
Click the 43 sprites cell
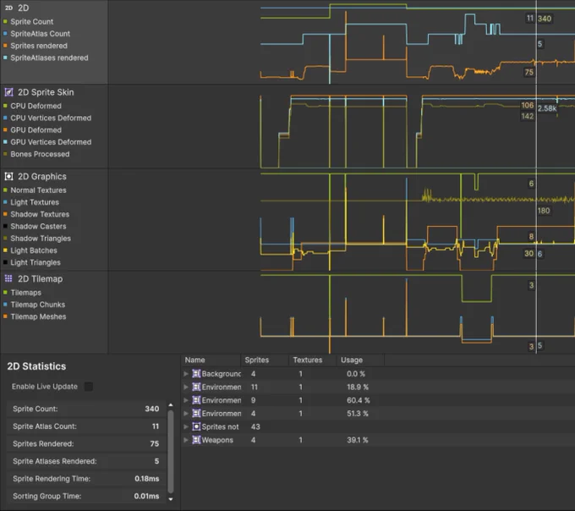[x=255, y=426]
